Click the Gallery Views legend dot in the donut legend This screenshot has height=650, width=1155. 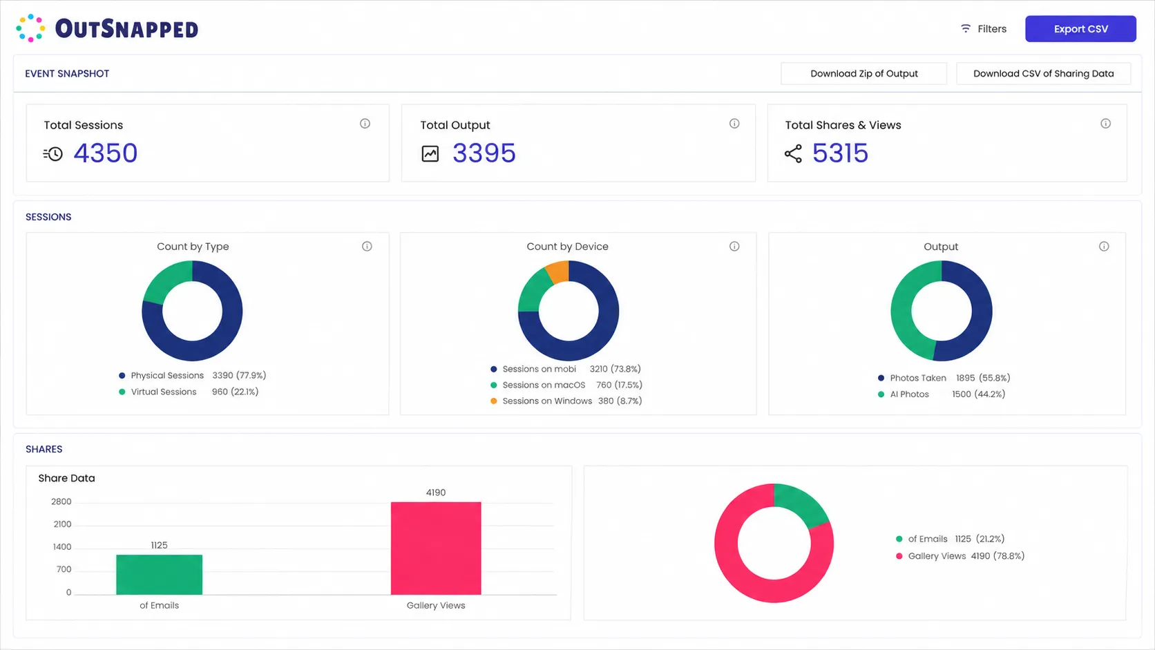899,556
